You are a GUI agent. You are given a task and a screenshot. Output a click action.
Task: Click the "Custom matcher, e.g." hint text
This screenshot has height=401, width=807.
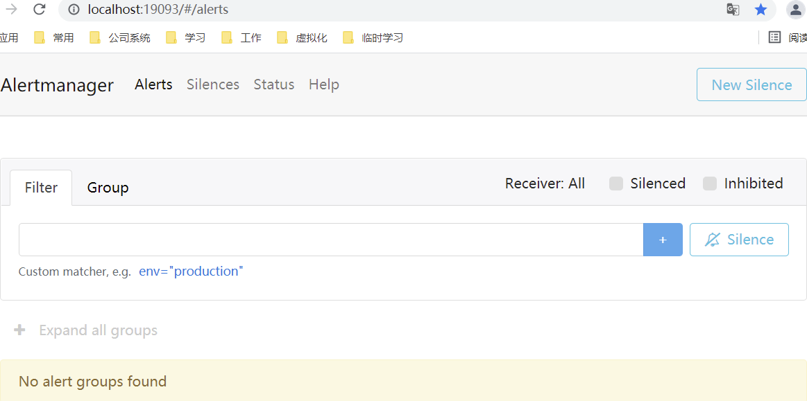(x=75, y=271)
